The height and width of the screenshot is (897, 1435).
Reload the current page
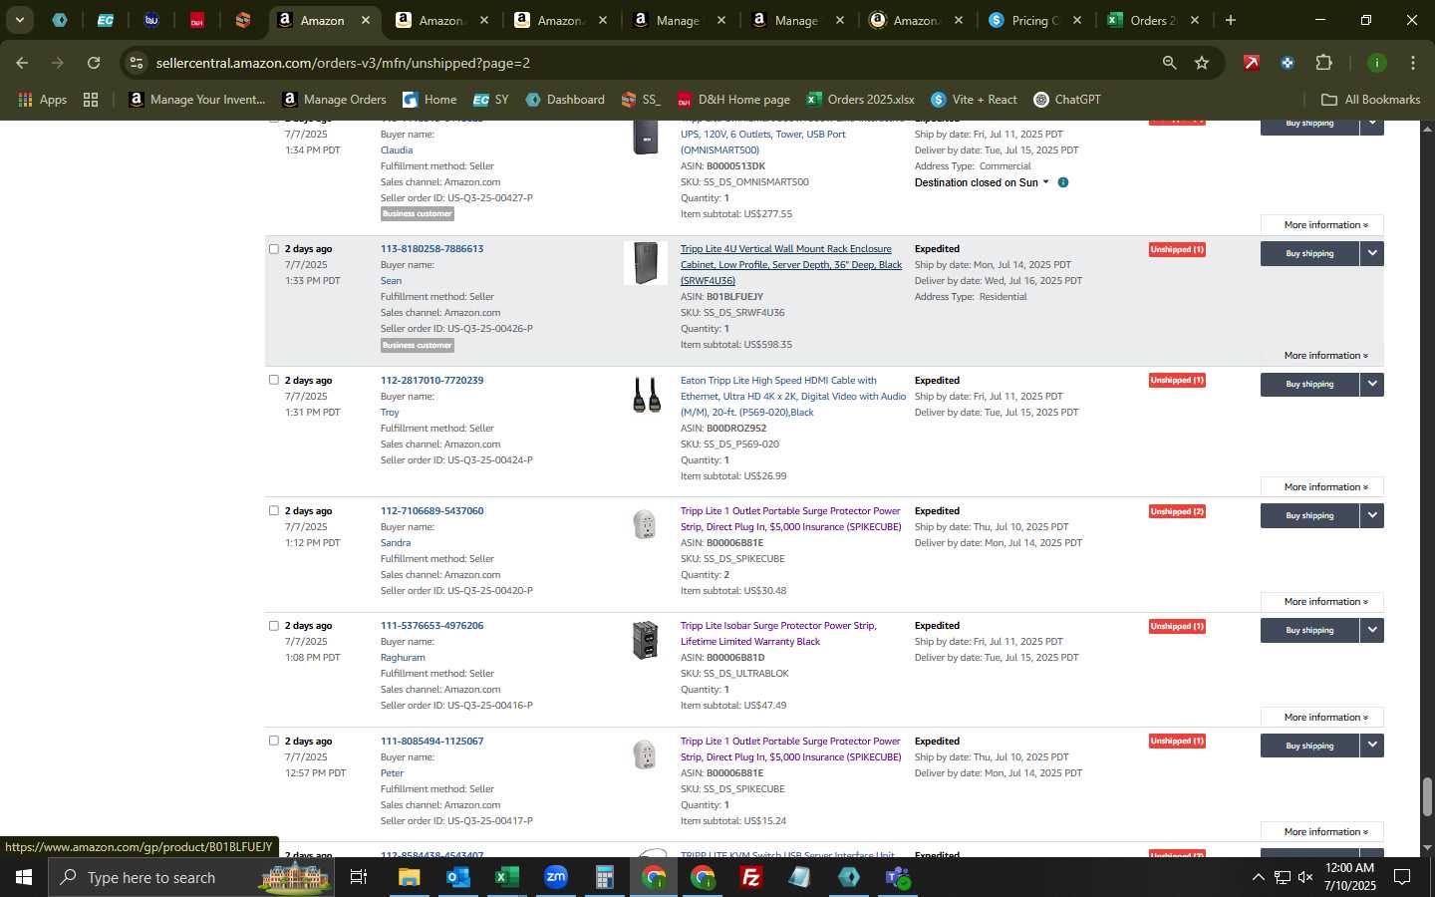point(94,63)
